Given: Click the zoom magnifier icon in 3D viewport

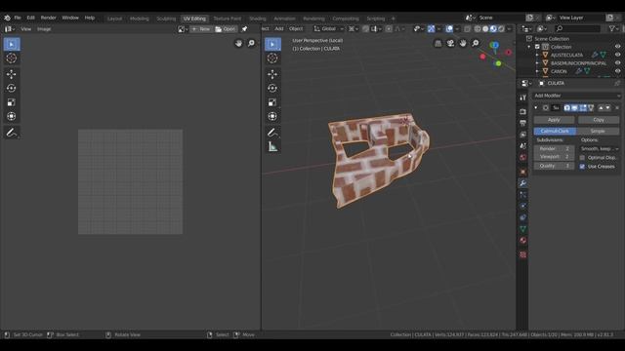Looking at the screenshot, I should coord(476,43).
